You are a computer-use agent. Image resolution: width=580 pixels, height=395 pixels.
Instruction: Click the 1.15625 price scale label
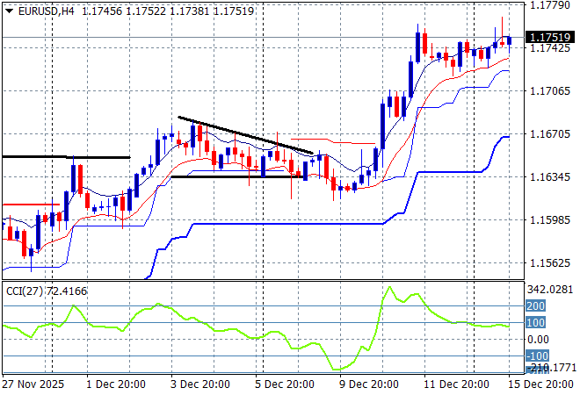[549, 263]
